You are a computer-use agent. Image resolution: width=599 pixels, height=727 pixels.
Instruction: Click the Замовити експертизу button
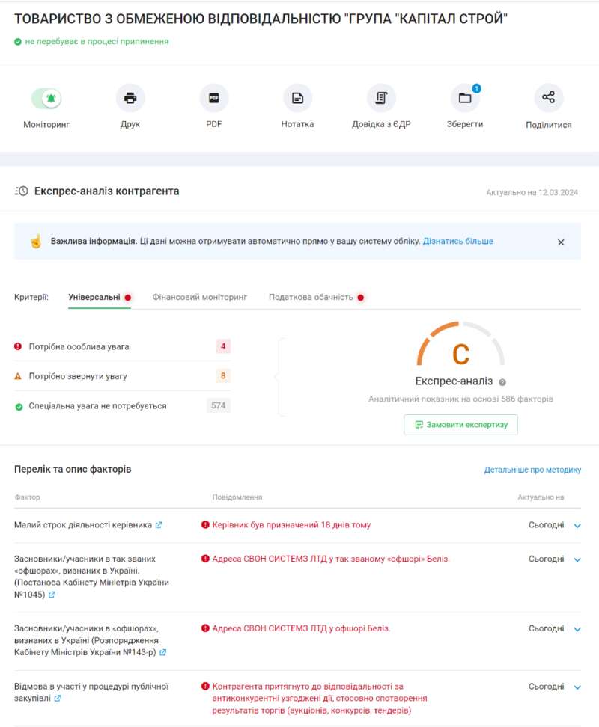[x=460, y=425]
